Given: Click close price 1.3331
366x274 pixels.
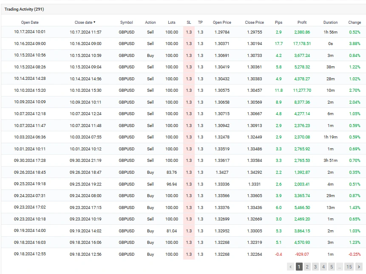Looking at the screenshot, I should pos(255,184).
